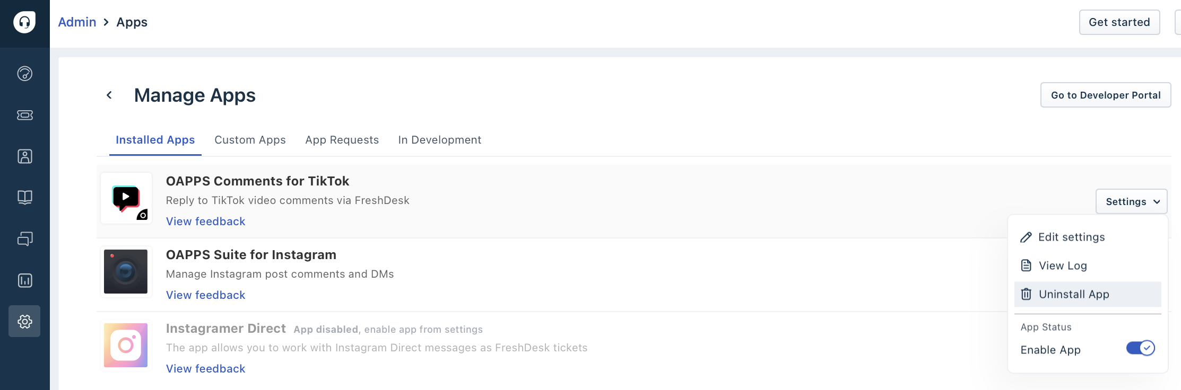
Task: Click the OAPPS Suite for Instagram title
Action: coord(251,255)
